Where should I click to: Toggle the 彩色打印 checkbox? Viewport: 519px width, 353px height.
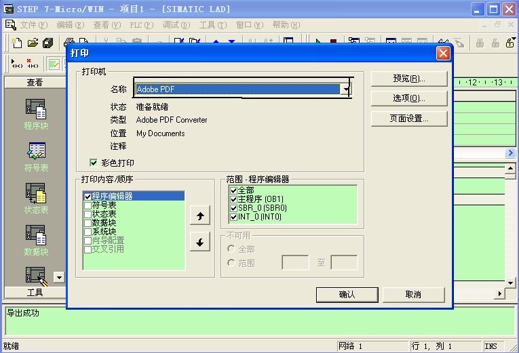94,163
